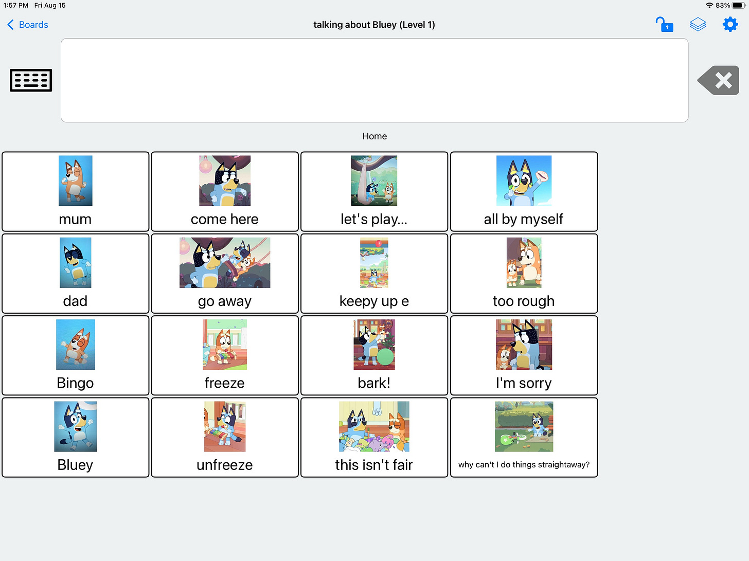This screenshot has height=561, width=749.
Task: Open the layers level icon
Action: coord(698,24)
